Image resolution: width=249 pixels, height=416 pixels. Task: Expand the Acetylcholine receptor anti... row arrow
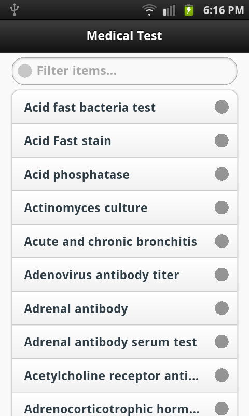pyautogui.click(x=222, y=375)
